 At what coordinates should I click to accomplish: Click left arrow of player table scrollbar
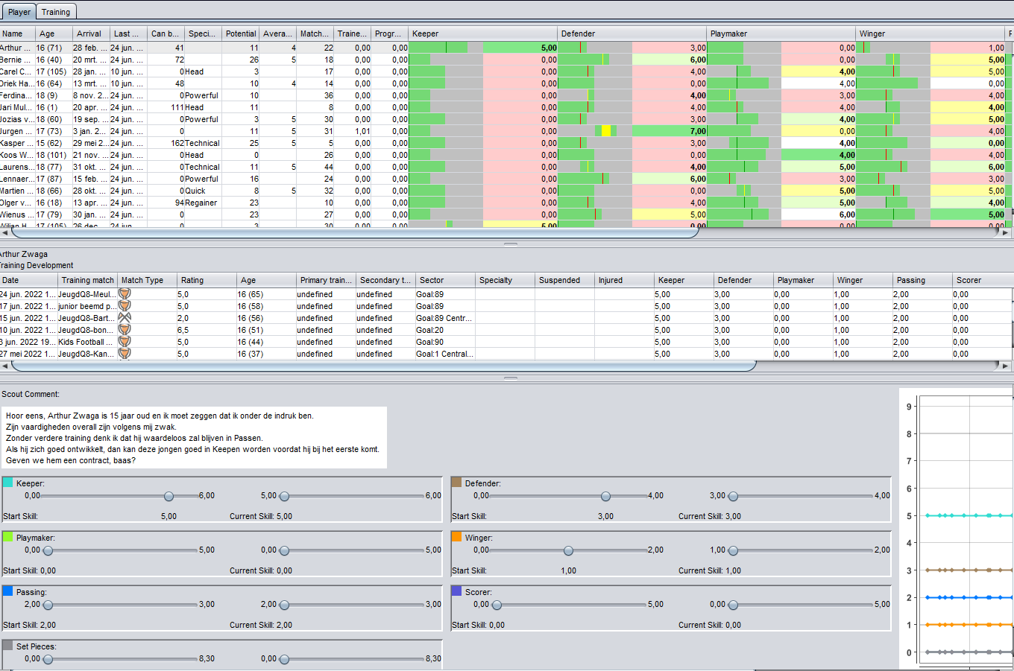click(x=5, y=232)
